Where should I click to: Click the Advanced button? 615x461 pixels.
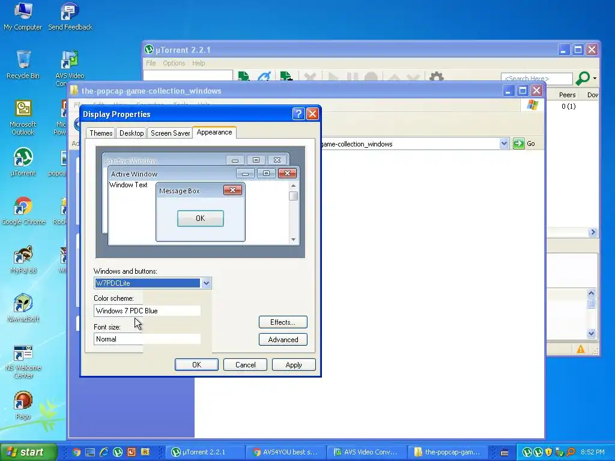(x=283, y=340)
